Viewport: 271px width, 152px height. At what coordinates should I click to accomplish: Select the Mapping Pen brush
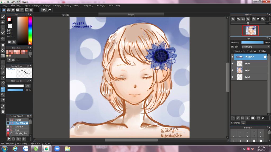coord(17,133)
